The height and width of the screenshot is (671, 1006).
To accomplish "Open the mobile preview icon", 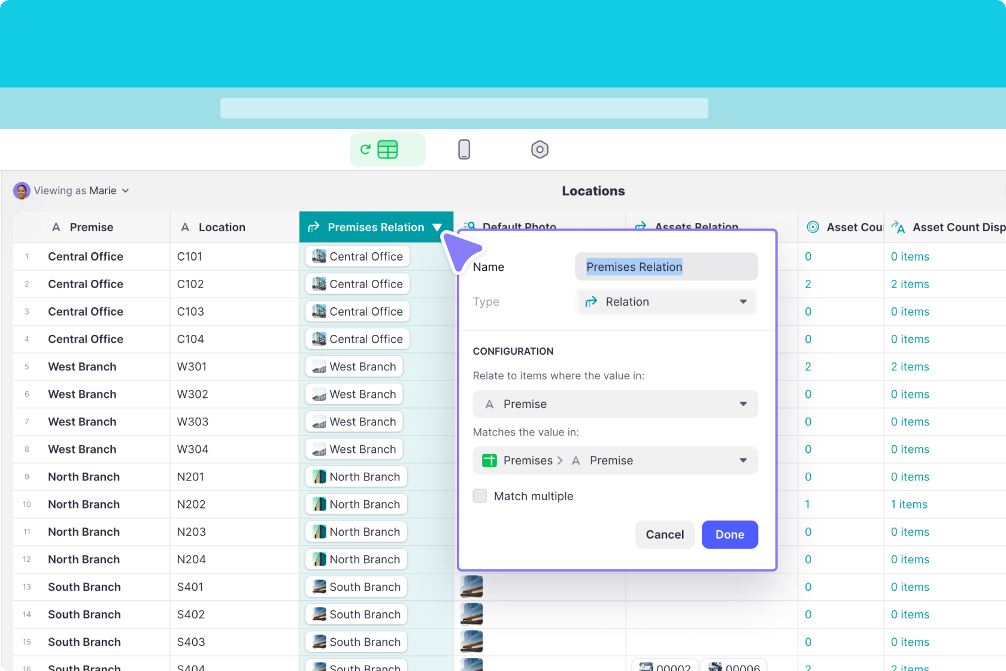I will 464,149.
